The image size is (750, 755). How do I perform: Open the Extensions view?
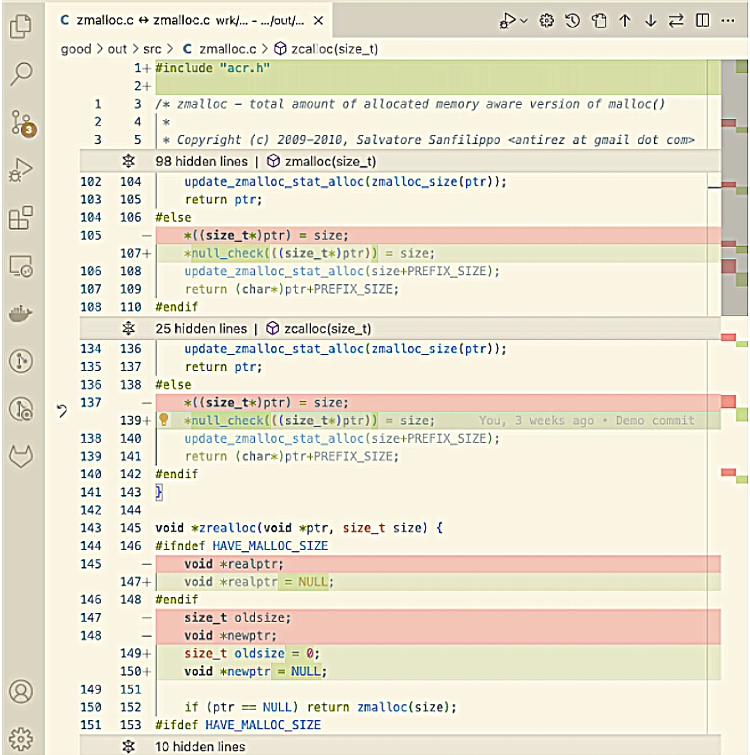coord(21,218)
